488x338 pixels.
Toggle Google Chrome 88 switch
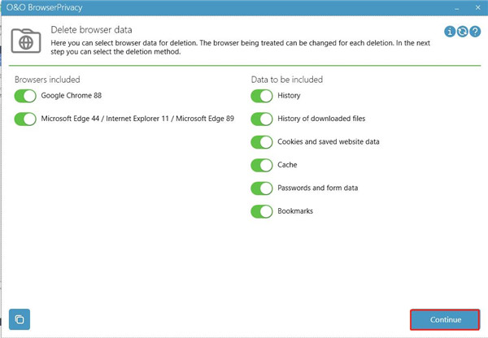(25, 96)
